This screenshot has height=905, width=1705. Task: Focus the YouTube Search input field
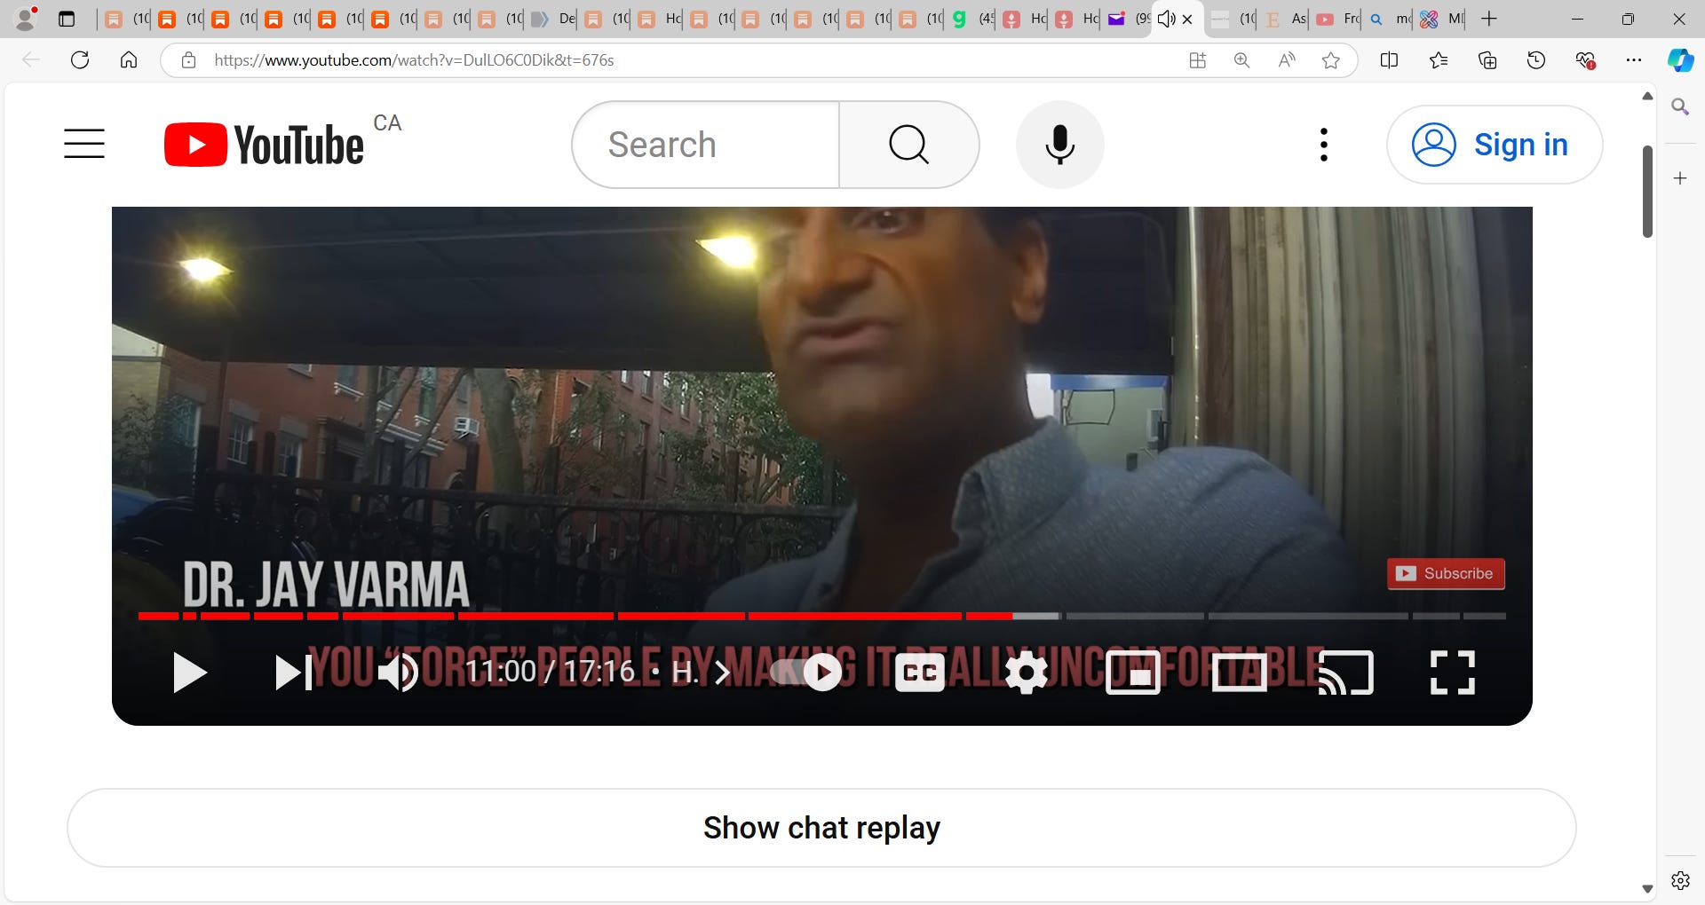coord(706,145)
